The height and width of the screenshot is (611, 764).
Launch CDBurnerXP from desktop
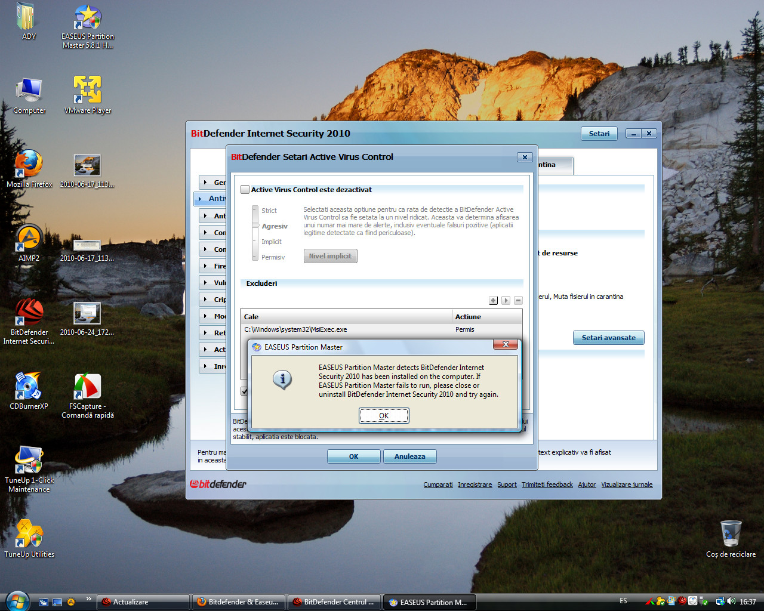point(29,391)
